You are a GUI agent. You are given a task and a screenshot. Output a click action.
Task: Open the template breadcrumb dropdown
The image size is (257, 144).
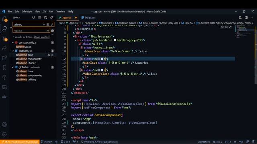coord(105,23)
